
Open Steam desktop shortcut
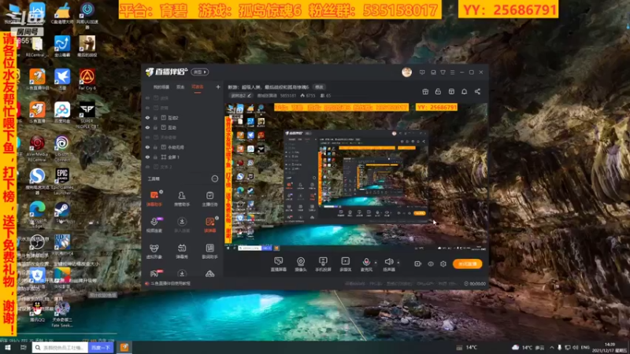(62, 212)
